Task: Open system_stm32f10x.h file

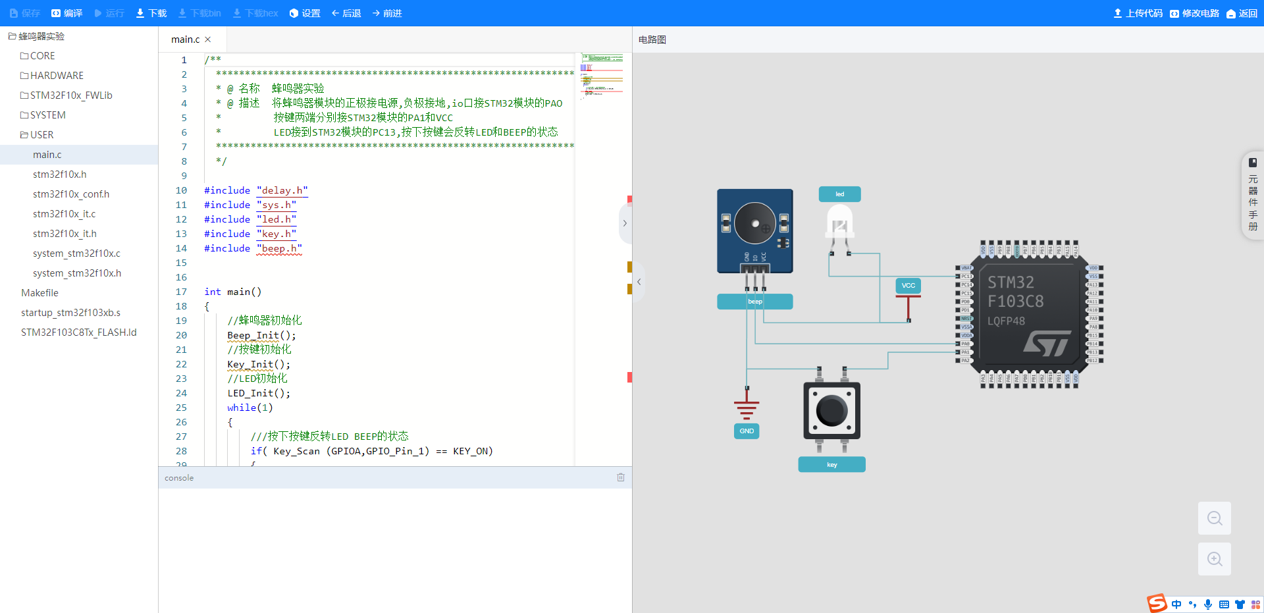Action: tap(77, 273)
